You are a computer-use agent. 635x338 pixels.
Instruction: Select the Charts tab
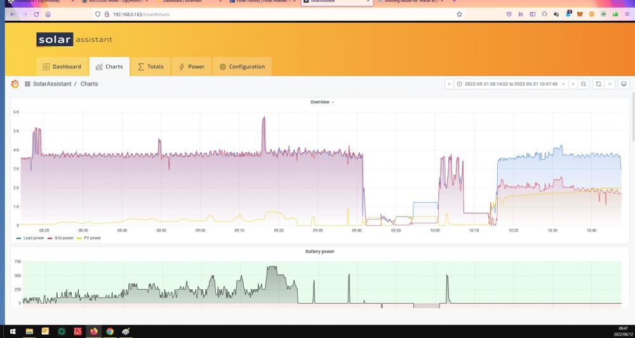[109, 67]
